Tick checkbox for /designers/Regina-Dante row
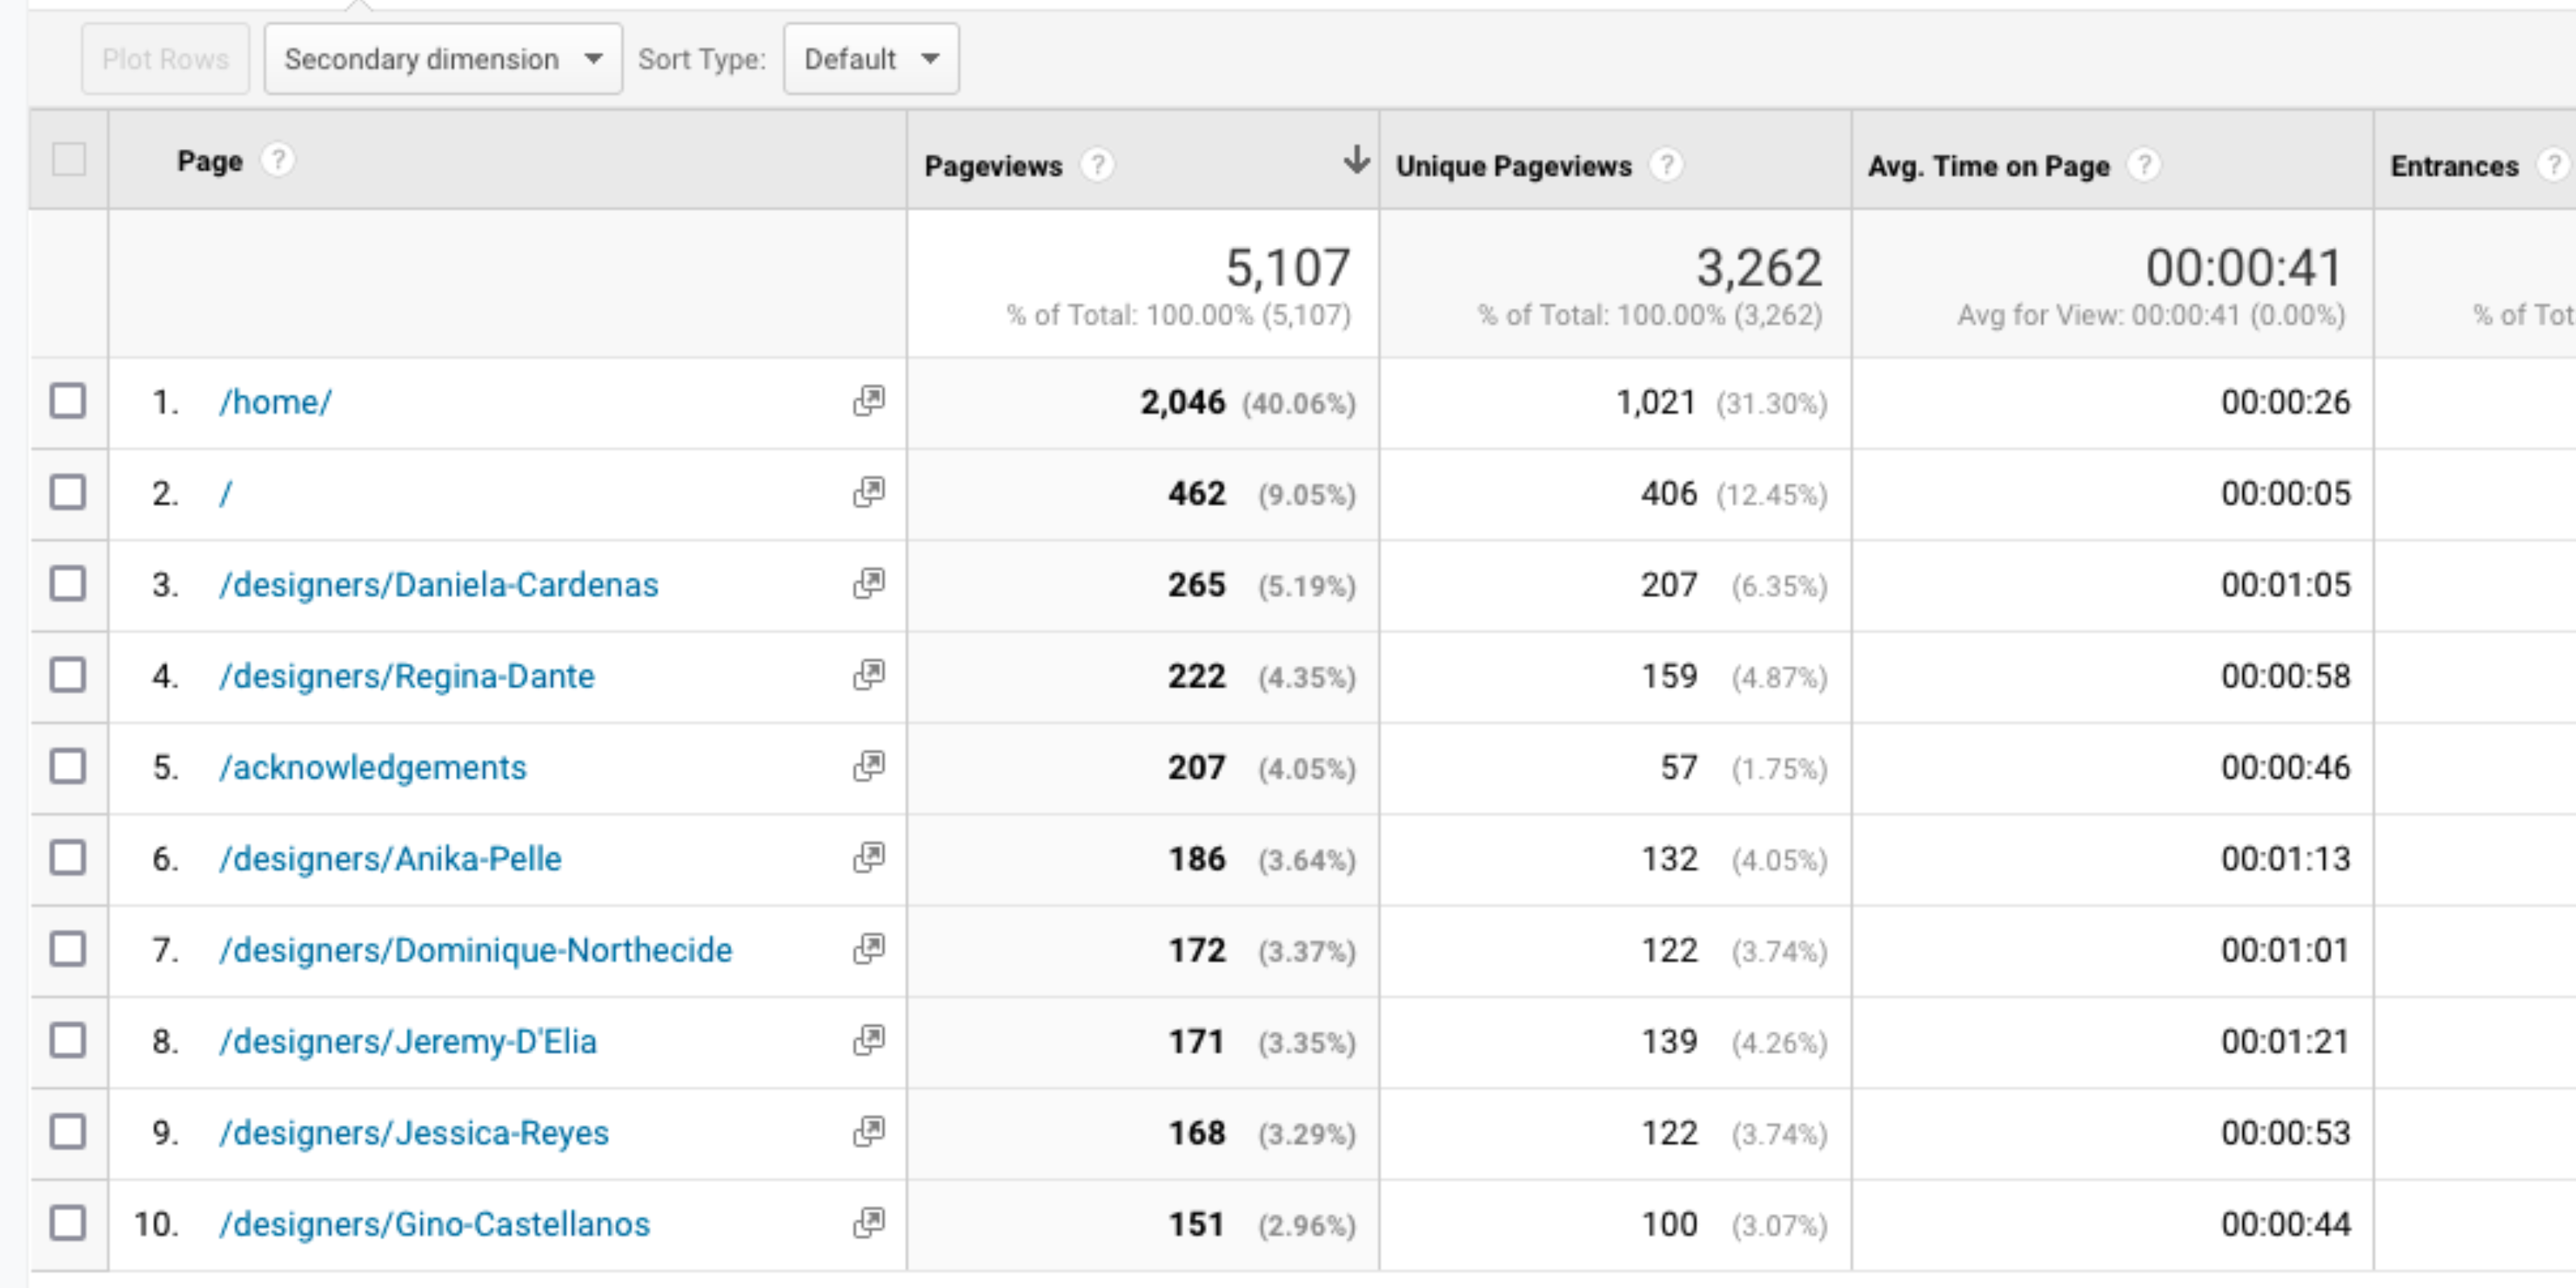Screen dimensions: 2576x1288 click(68, 675)
